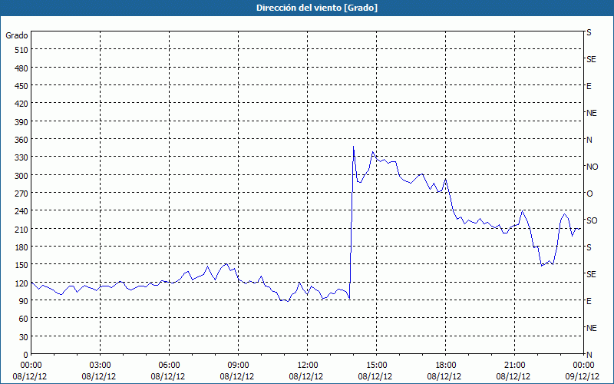Screen dimensions: 614x384
Task: Pick the 60 degree axis label
Action: [x=24, y=319]
